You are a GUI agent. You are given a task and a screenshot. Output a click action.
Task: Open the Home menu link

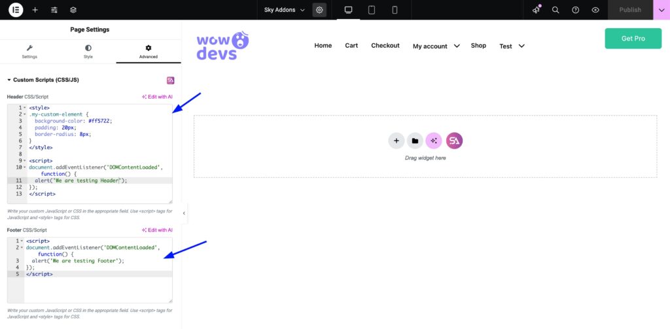point(323,45)
